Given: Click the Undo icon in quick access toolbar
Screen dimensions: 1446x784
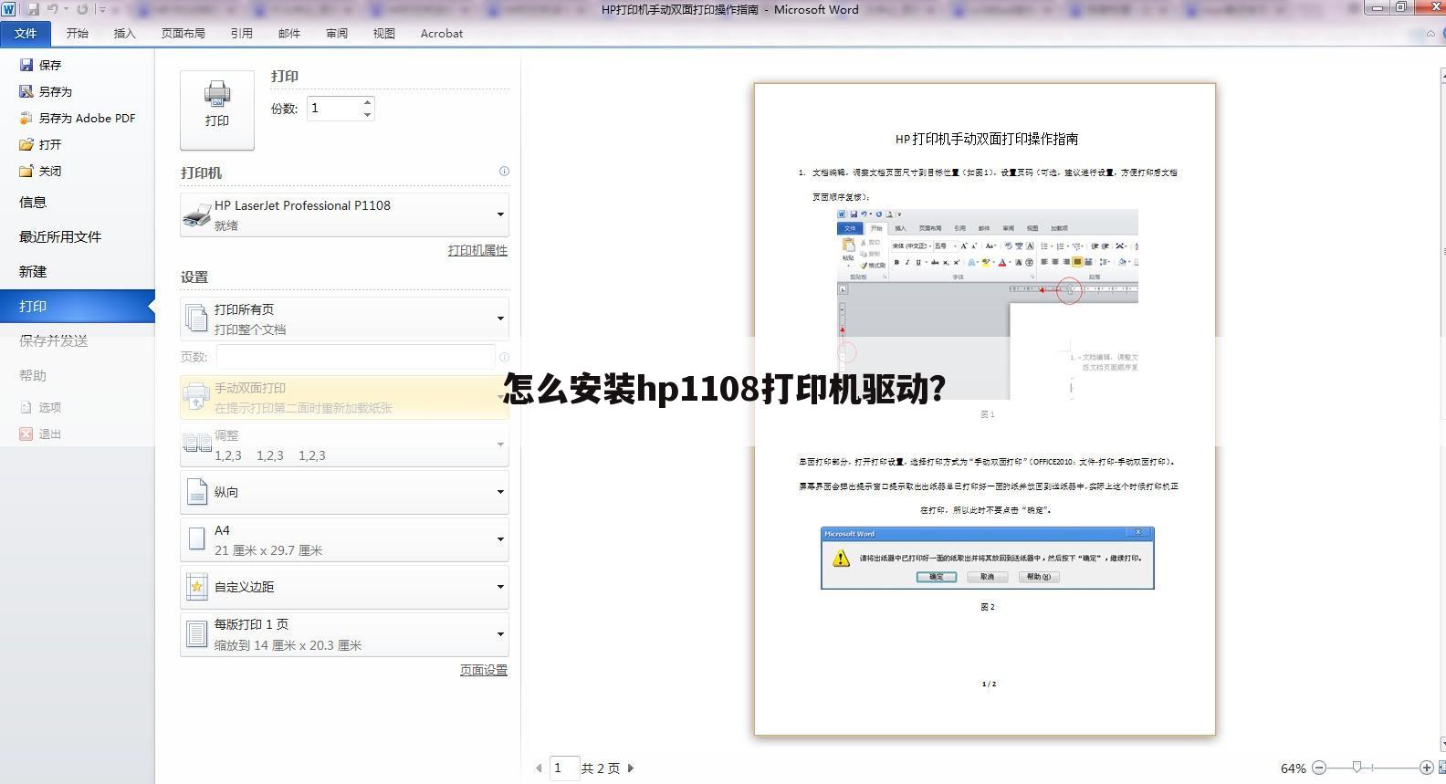Looking at the screenshot, I should pos(52,9).
